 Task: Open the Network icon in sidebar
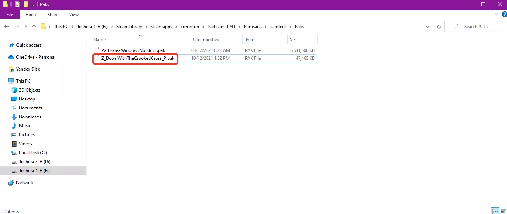tap(11, 183)
